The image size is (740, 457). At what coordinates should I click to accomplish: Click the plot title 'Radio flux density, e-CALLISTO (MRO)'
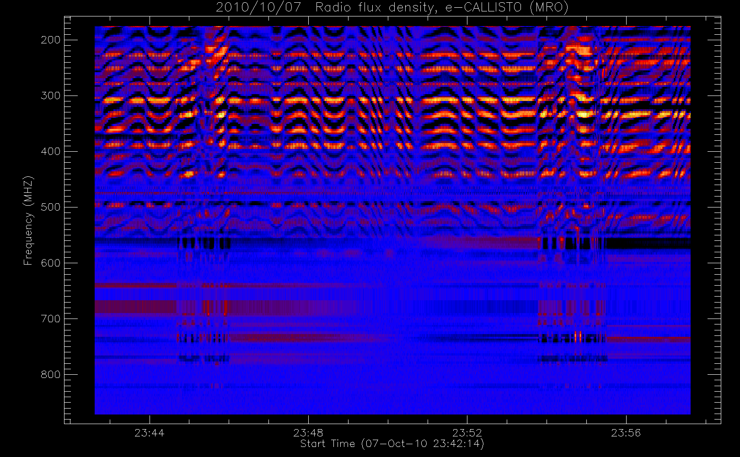pyautogui.click(x=442, y=8)
